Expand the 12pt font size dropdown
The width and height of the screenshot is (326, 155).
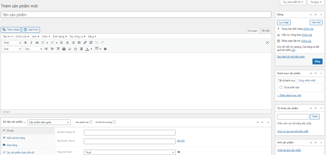click(33, 49)
